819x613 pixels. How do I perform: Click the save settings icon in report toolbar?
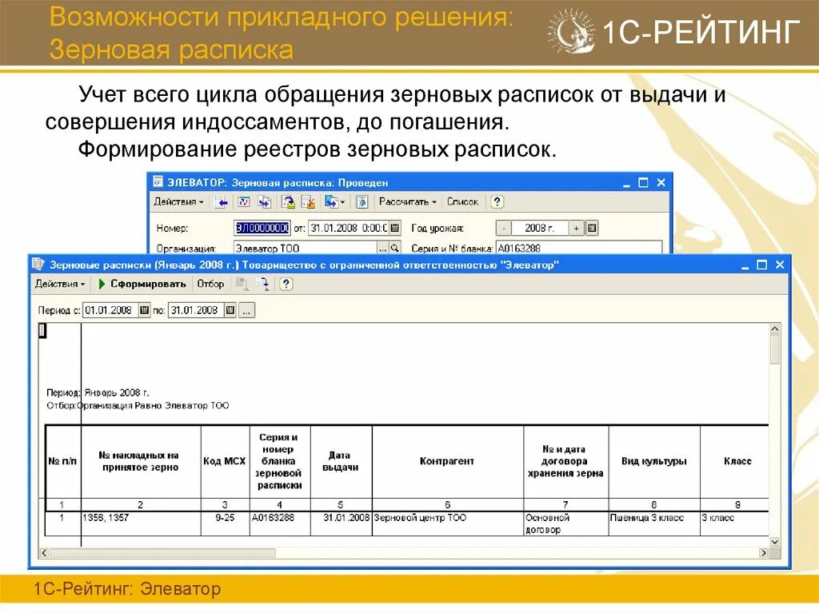point(262,284)
